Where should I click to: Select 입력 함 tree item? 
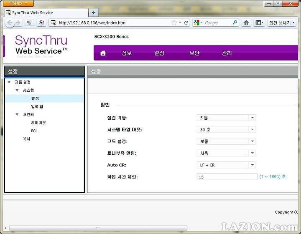pos(37,106)
